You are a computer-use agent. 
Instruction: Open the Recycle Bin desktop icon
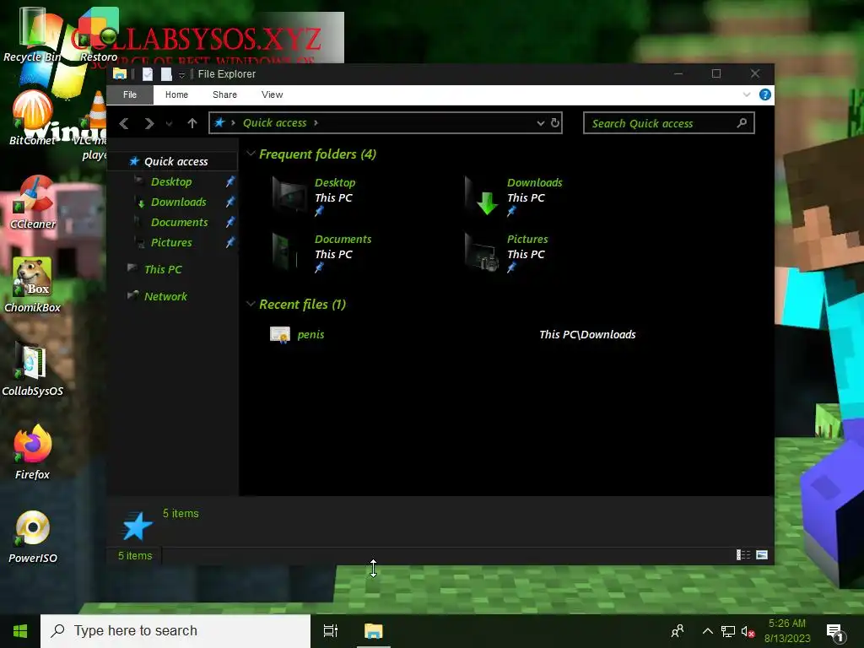32,34
